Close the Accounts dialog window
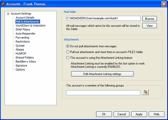Viewport: 168px width, 120px height. (164, 4)
